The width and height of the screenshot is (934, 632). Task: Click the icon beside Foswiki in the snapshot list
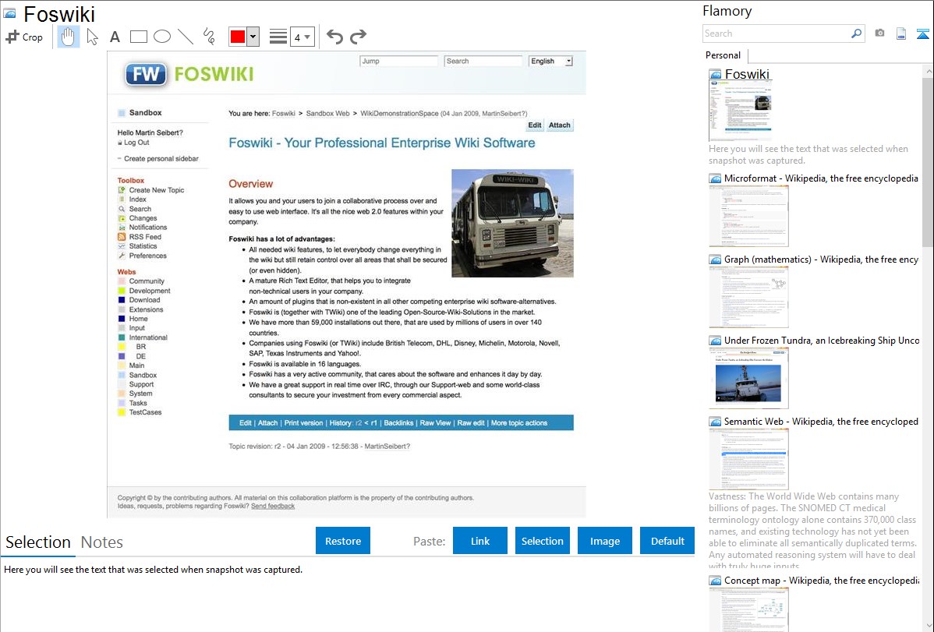[x=715, y=75]
